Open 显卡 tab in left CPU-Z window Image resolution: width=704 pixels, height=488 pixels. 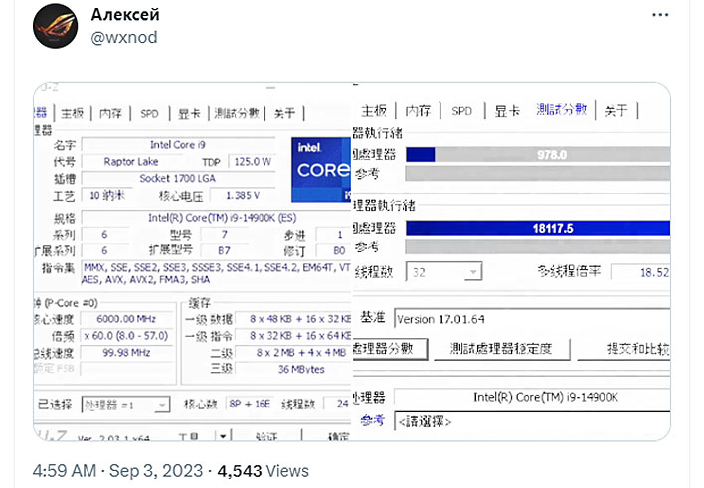pyautogui.click(x=189, y=113)
